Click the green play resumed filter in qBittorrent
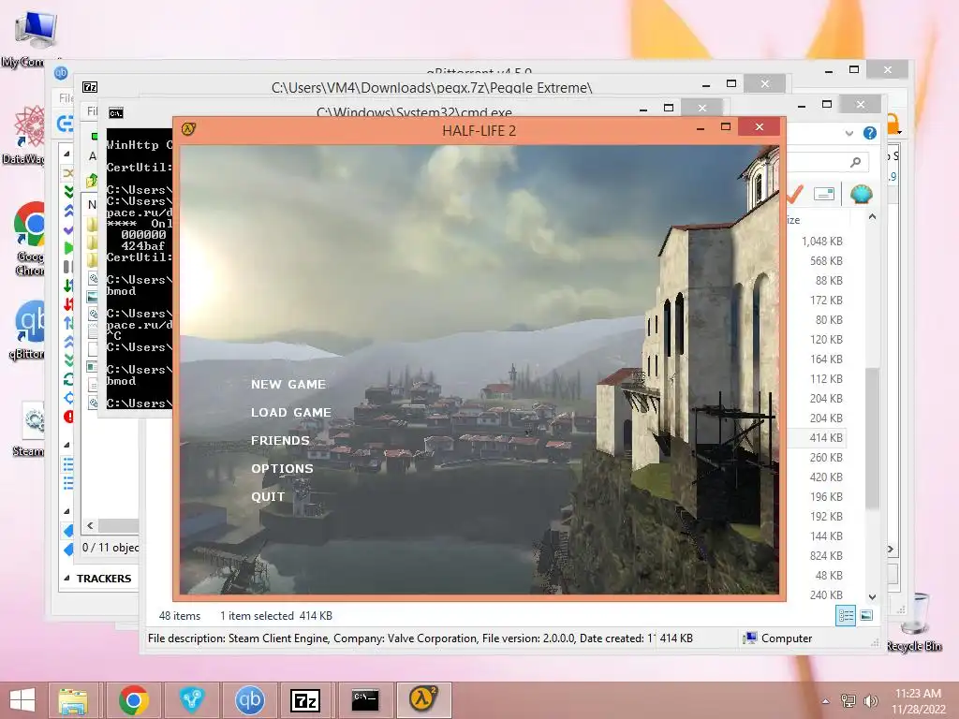 (68, 248)
